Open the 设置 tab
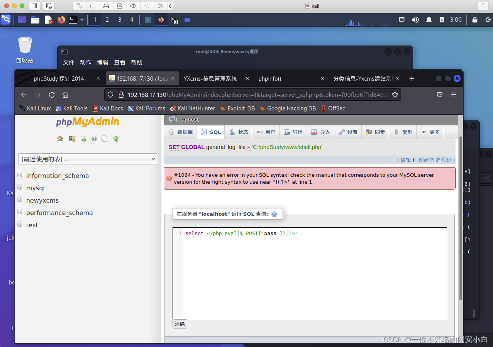The image size is (493, 347). pos(348,132)
